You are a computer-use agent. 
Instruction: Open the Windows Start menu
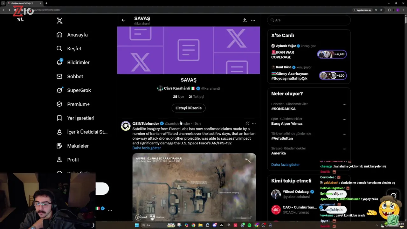(x=137, y=225)
